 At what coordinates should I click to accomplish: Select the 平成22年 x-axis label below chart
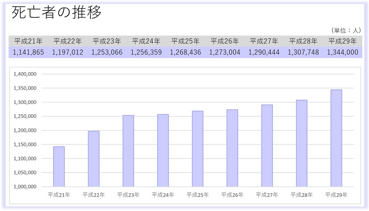pos(94,195)
